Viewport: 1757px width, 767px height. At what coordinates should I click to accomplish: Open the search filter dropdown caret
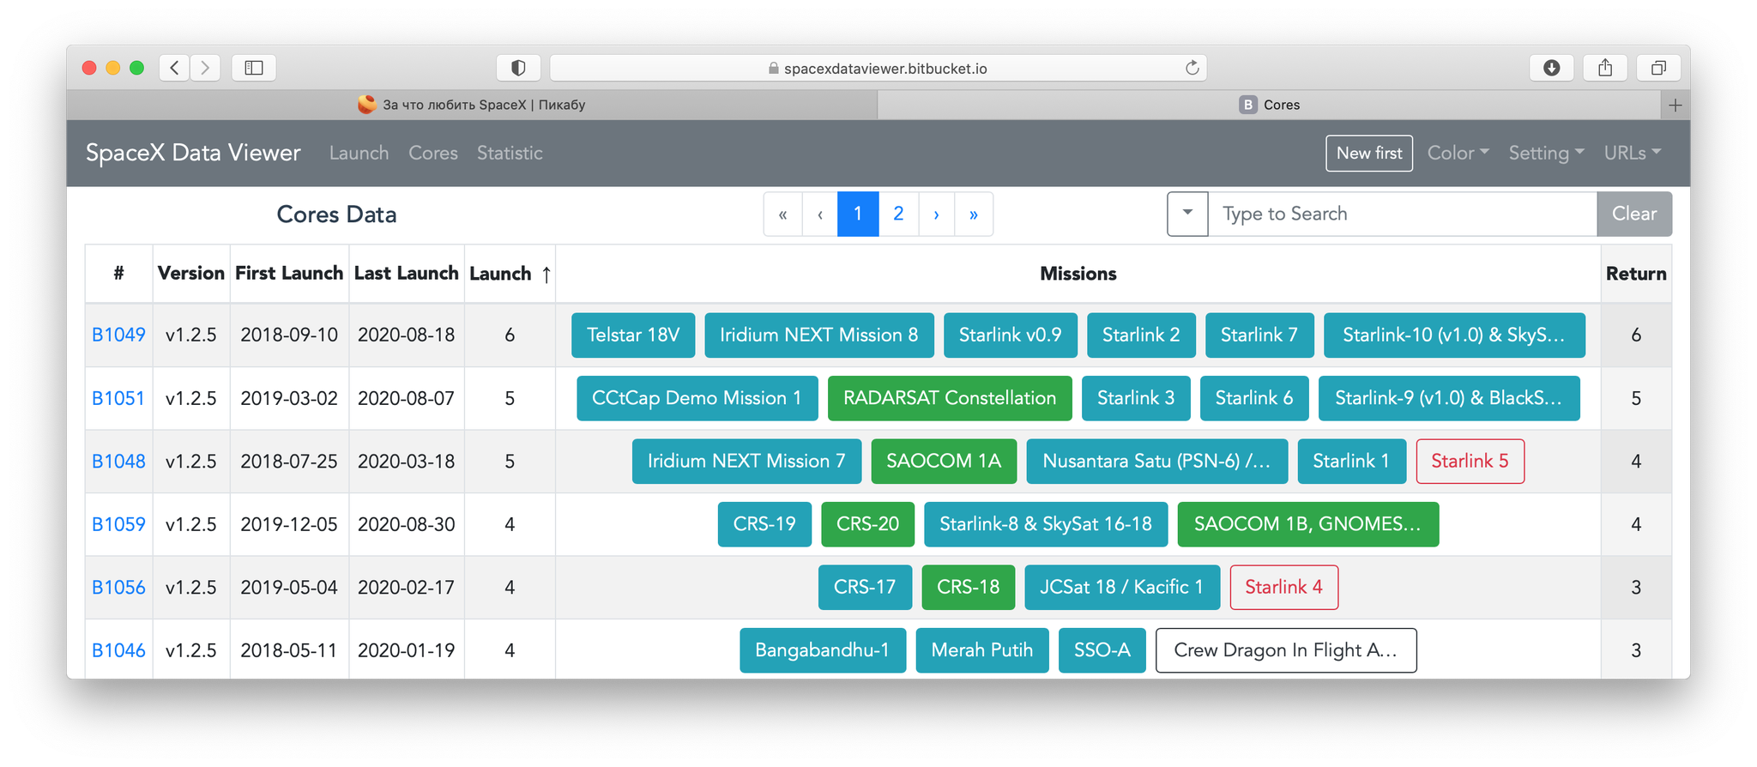pos(1188,214)
